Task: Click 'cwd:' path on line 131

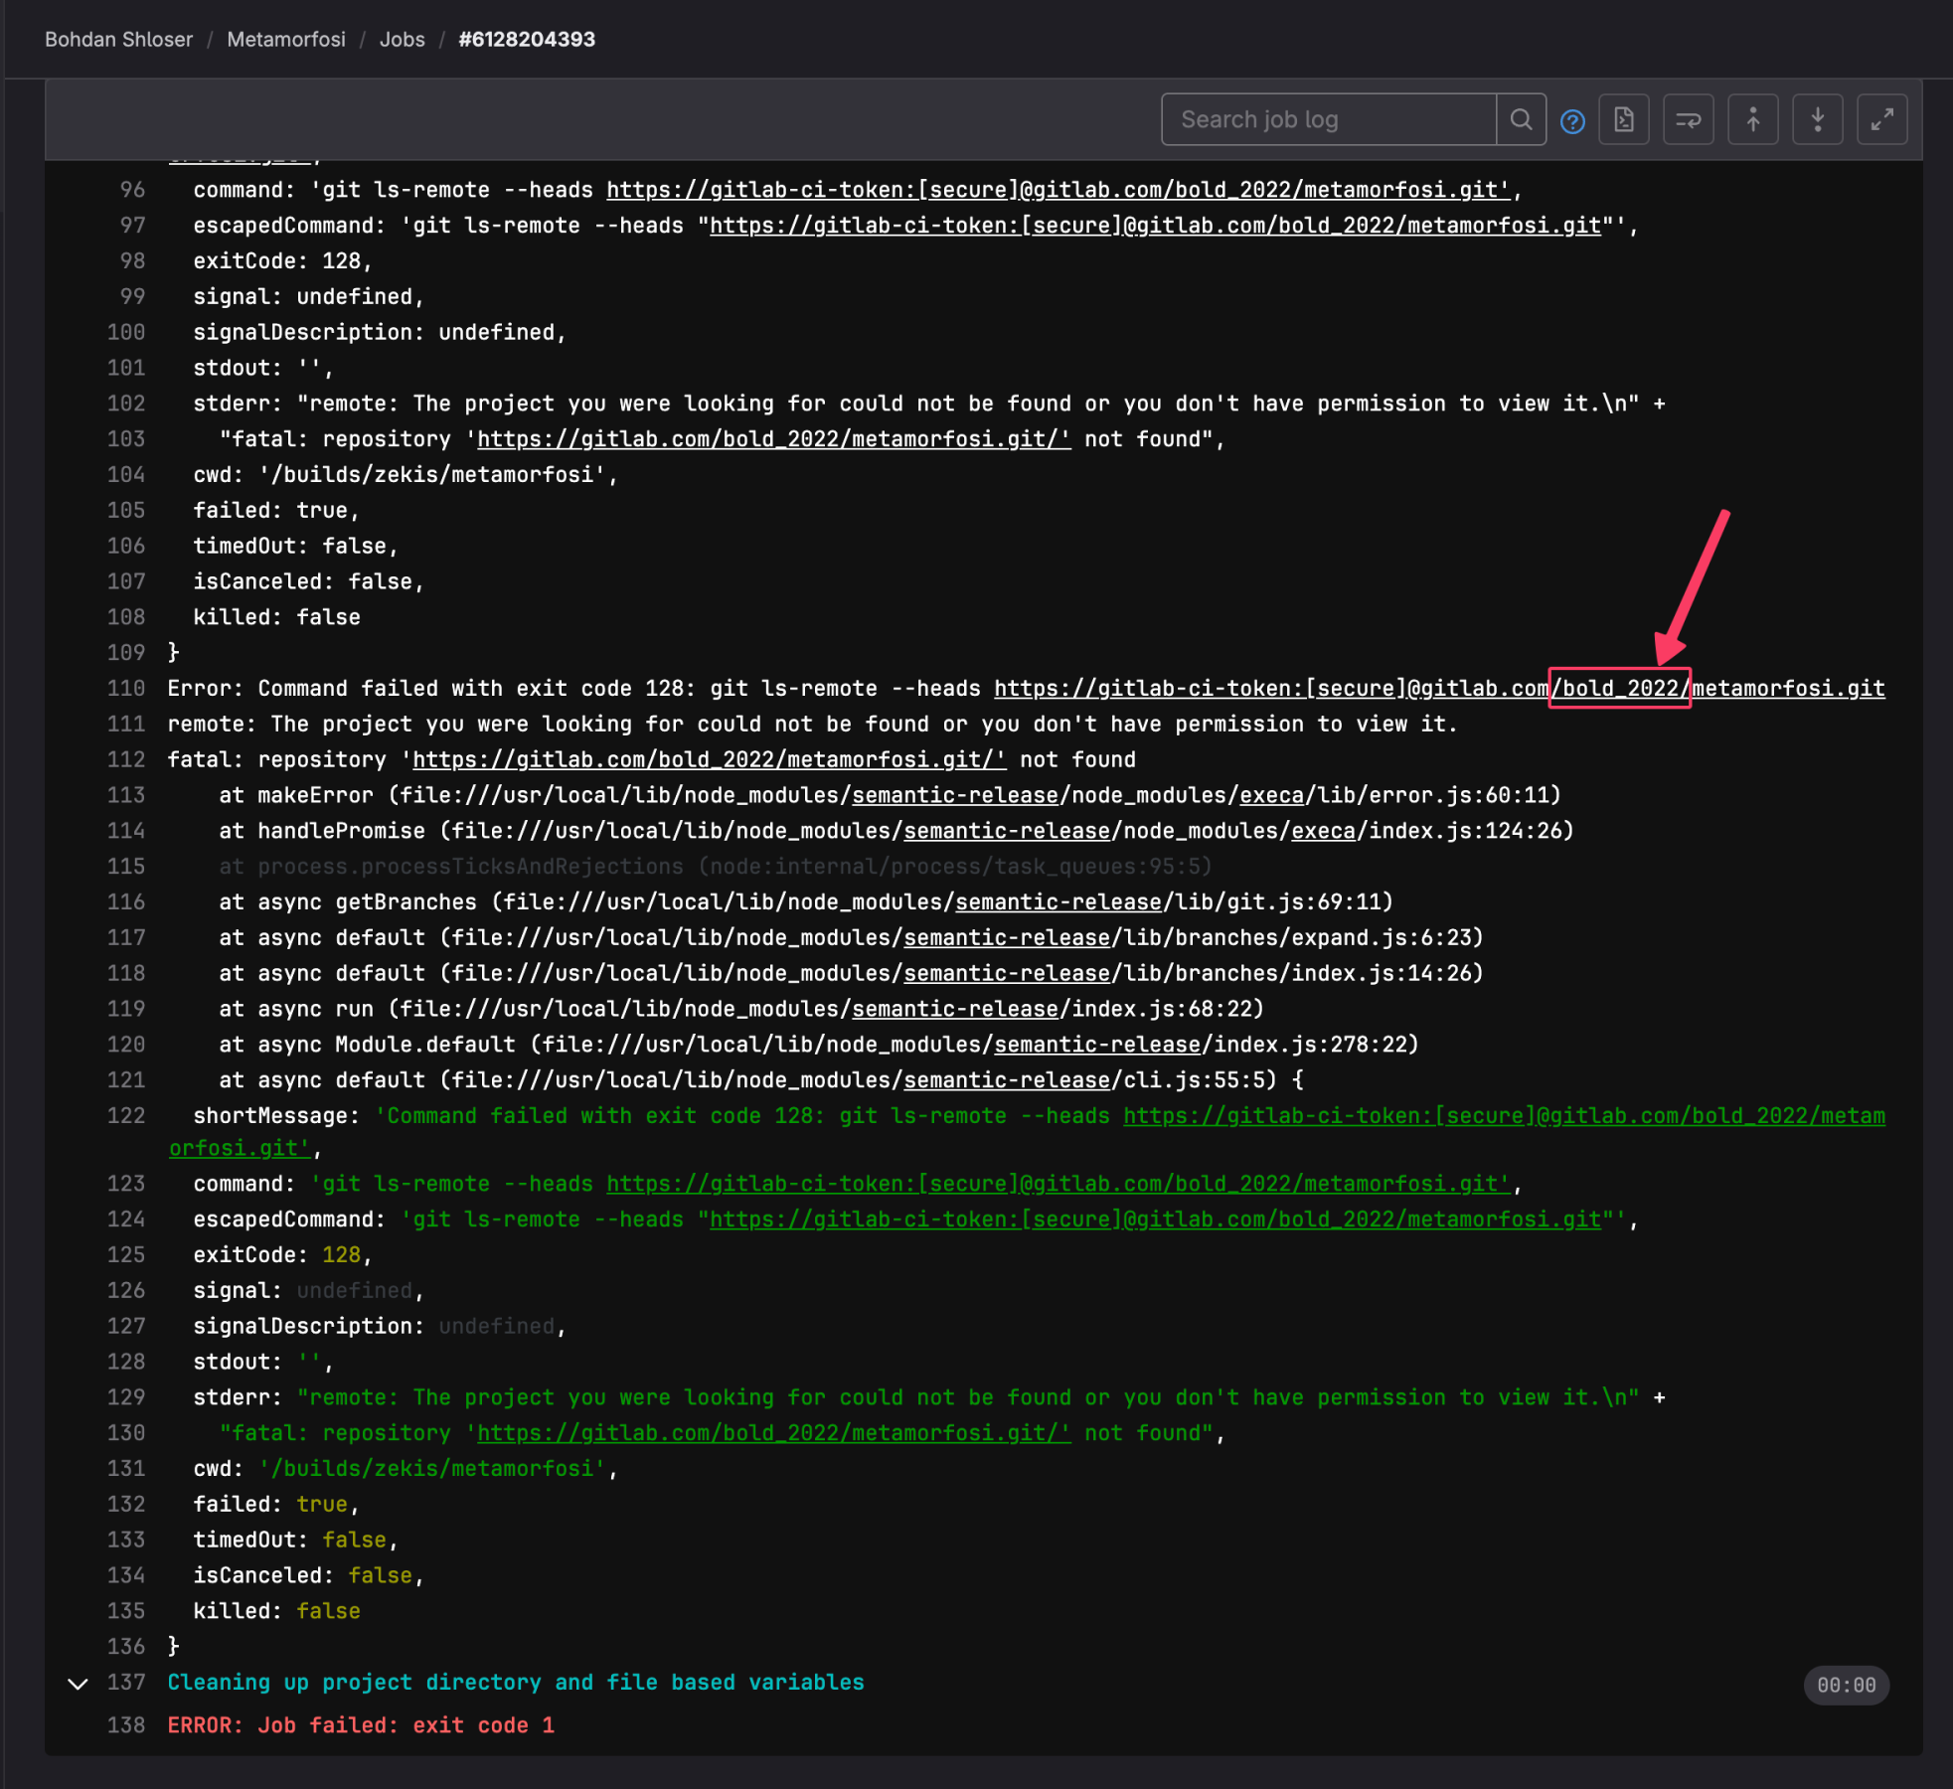Action: coord(406,1470)
